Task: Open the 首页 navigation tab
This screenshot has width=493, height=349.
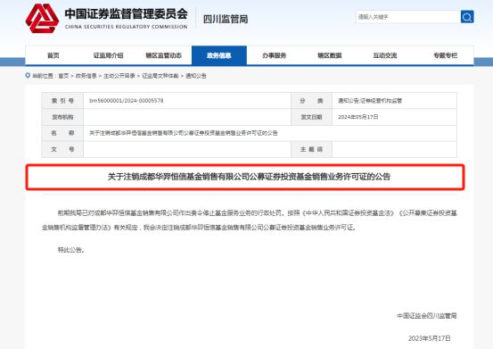Action: click(53, 55)
